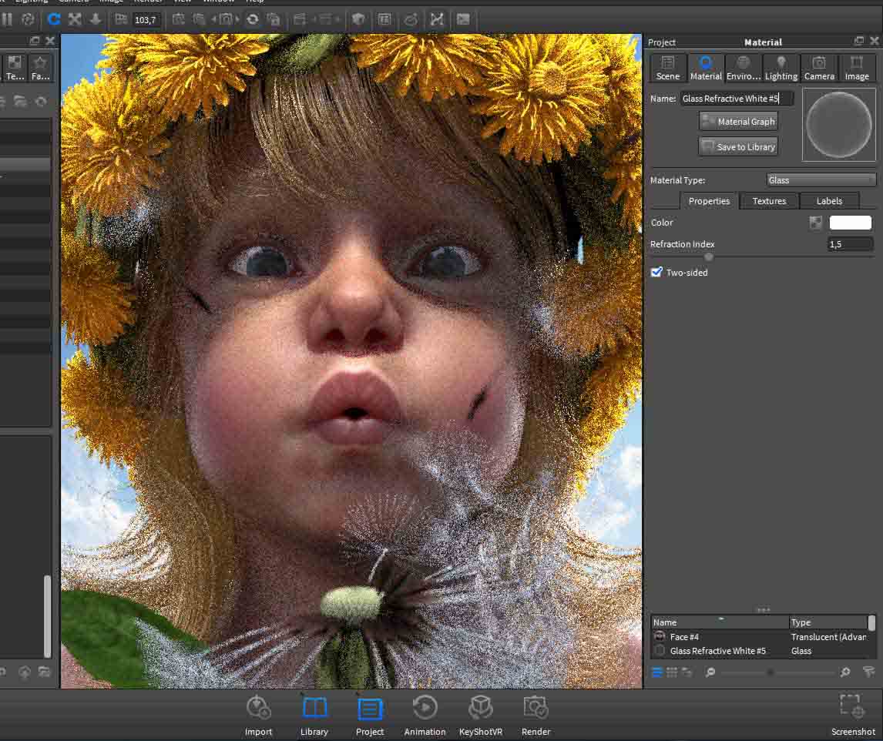Click the material Name input field
This screenshot has height=741, width=883.
tap(737, 99)
